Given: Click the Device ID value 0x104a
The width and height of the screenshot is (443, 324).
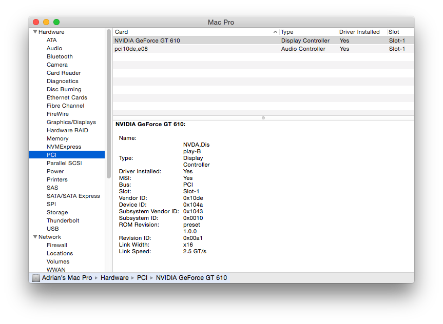Looking at the screenshot, I should (193, 205).
